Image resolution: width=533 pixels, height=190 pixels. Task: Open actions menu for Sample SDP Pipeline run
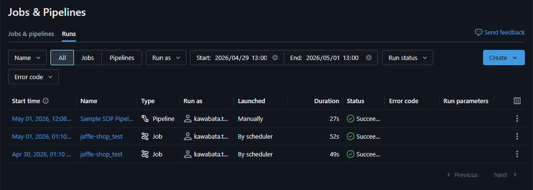click(x=517, y=119)
